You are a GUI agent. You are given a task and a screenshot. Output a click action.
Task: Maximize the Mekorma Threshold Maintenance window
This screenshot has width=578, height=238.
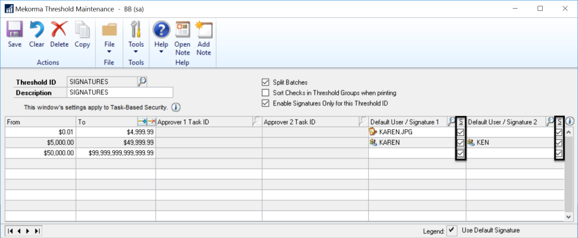pyautogui.click(x=540, y=9)
